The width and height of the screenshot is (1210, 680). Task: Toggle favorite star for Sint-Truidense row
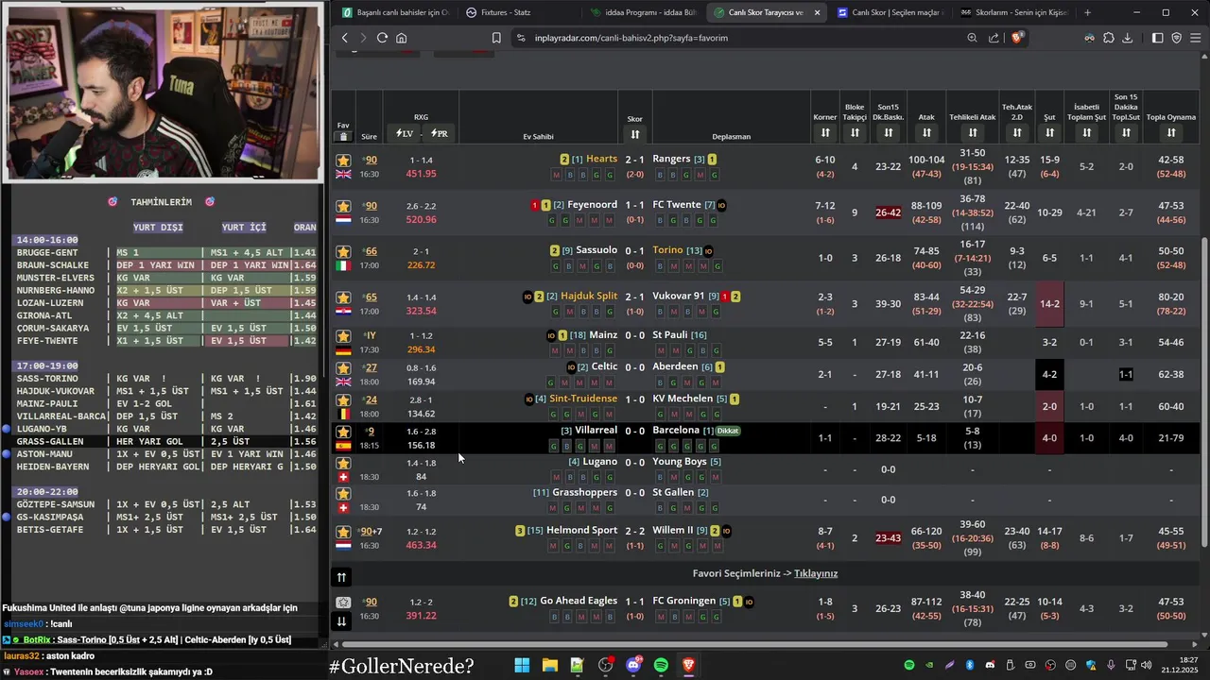[x=343, y=399]
